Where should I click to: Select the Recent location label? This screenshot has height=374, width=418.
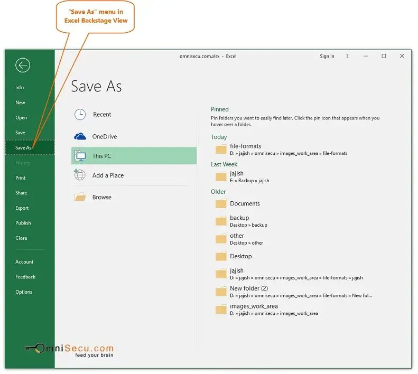pos(102,114)
